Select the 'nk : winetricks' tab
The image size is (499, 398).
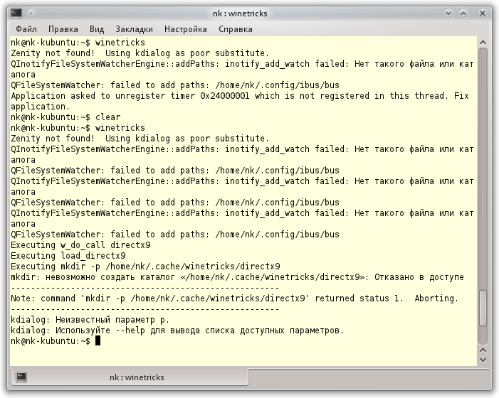(130, 377)
